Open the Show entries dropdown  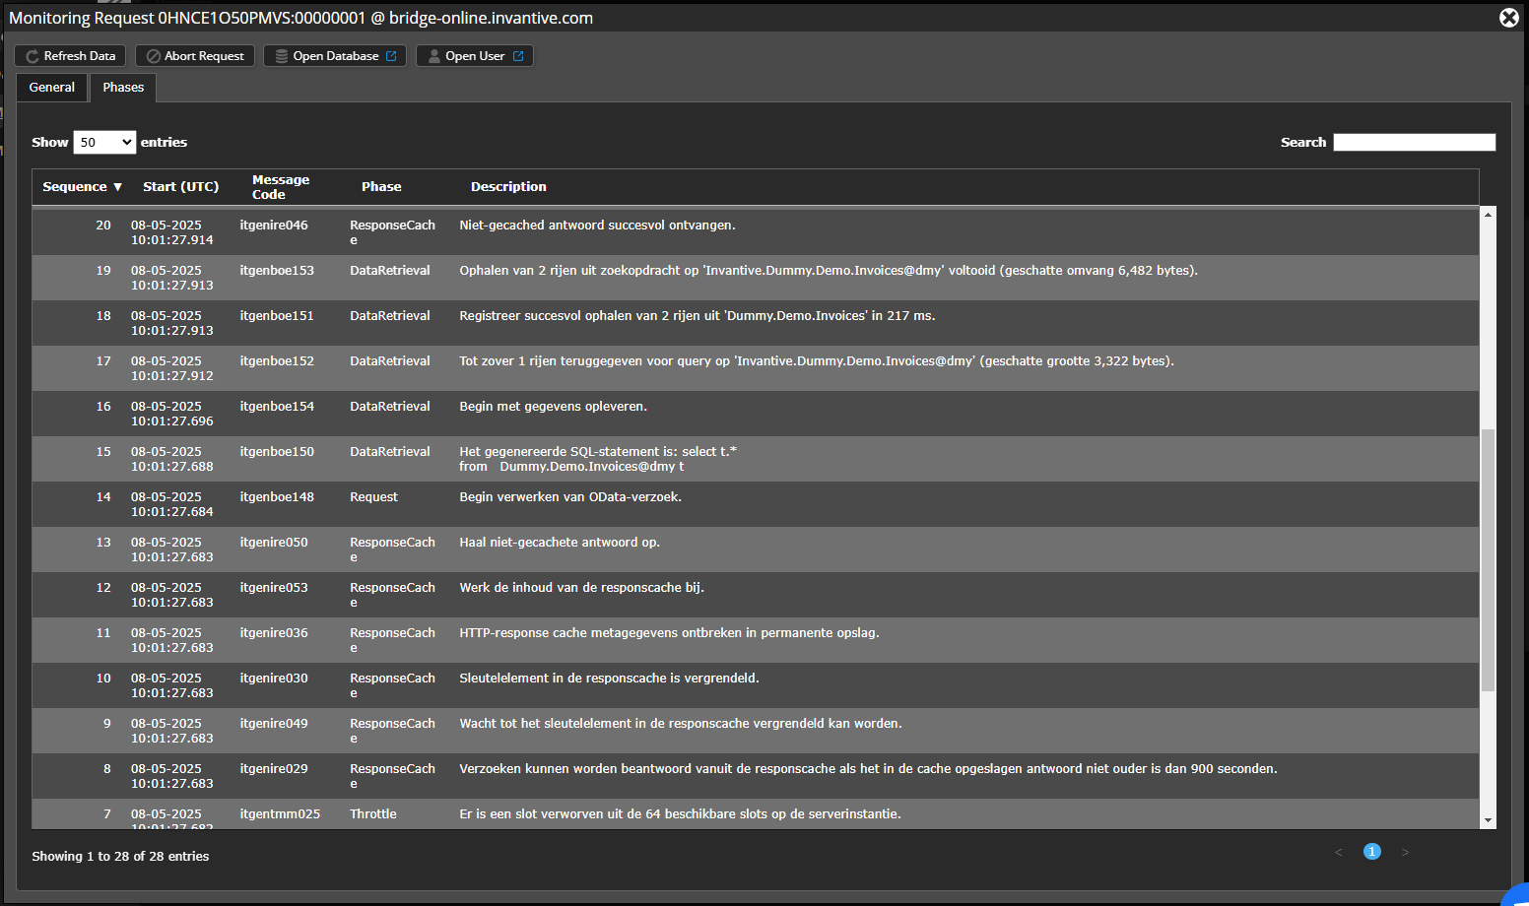104,142
